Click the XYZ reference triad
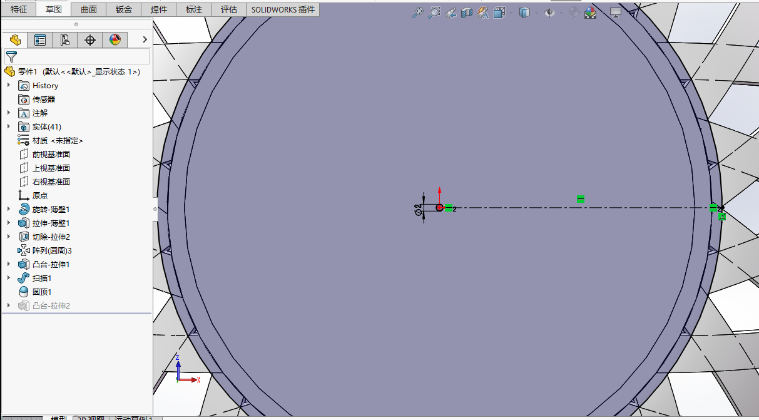 pyautogui.click(x=186, y=369)
